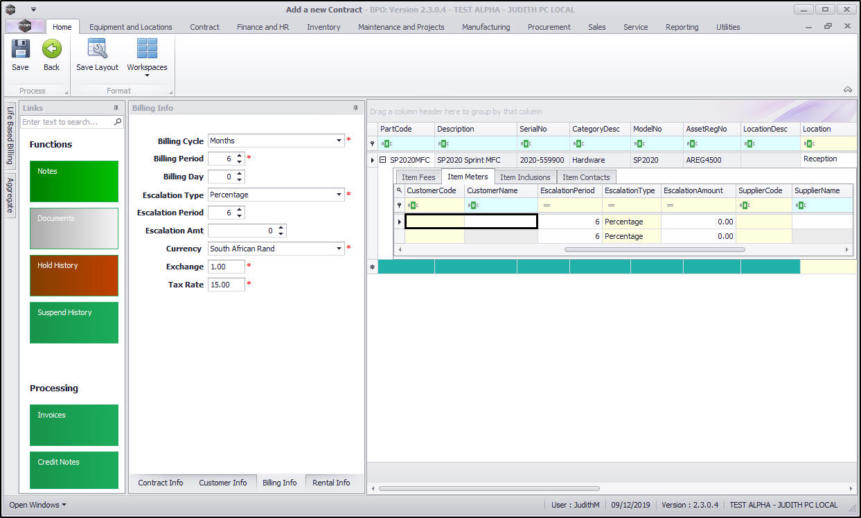
Task: Pin the Links panel
Action: point(116,108)
